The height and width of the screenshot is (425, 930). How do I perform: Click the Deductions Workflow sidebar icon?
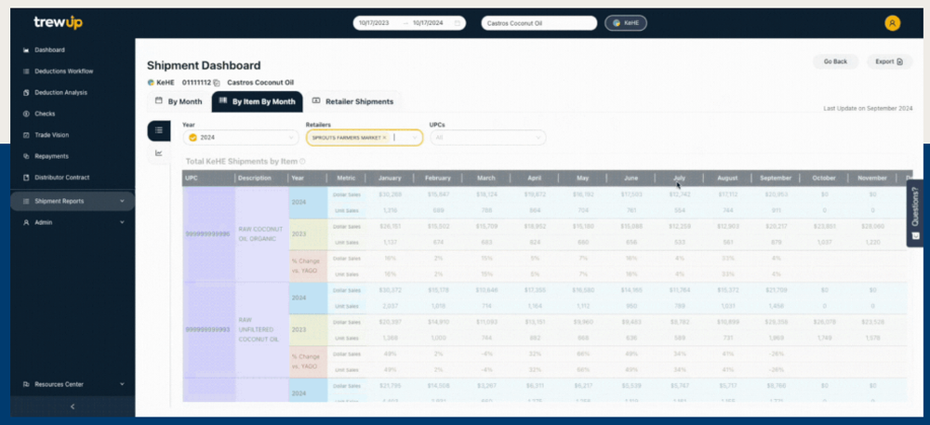click(x=25, y=71)
